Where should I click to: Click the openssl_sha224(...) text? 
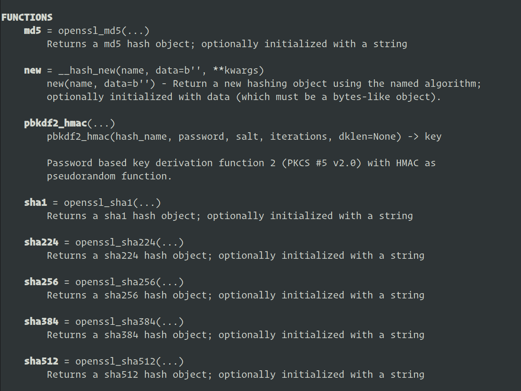point(129,242)
